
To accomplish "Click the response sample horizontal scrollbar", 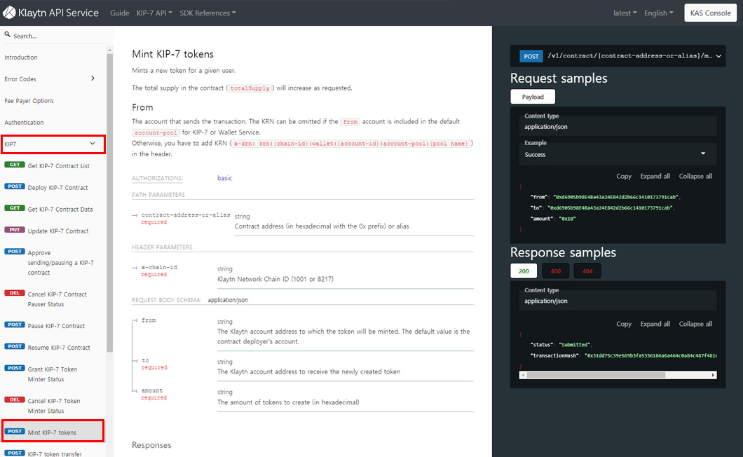I will [596, 375].
